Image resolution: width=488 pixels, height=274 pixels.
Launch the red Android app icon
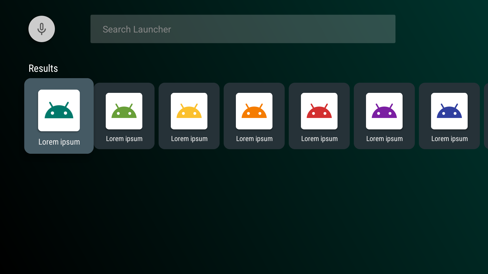319,111
